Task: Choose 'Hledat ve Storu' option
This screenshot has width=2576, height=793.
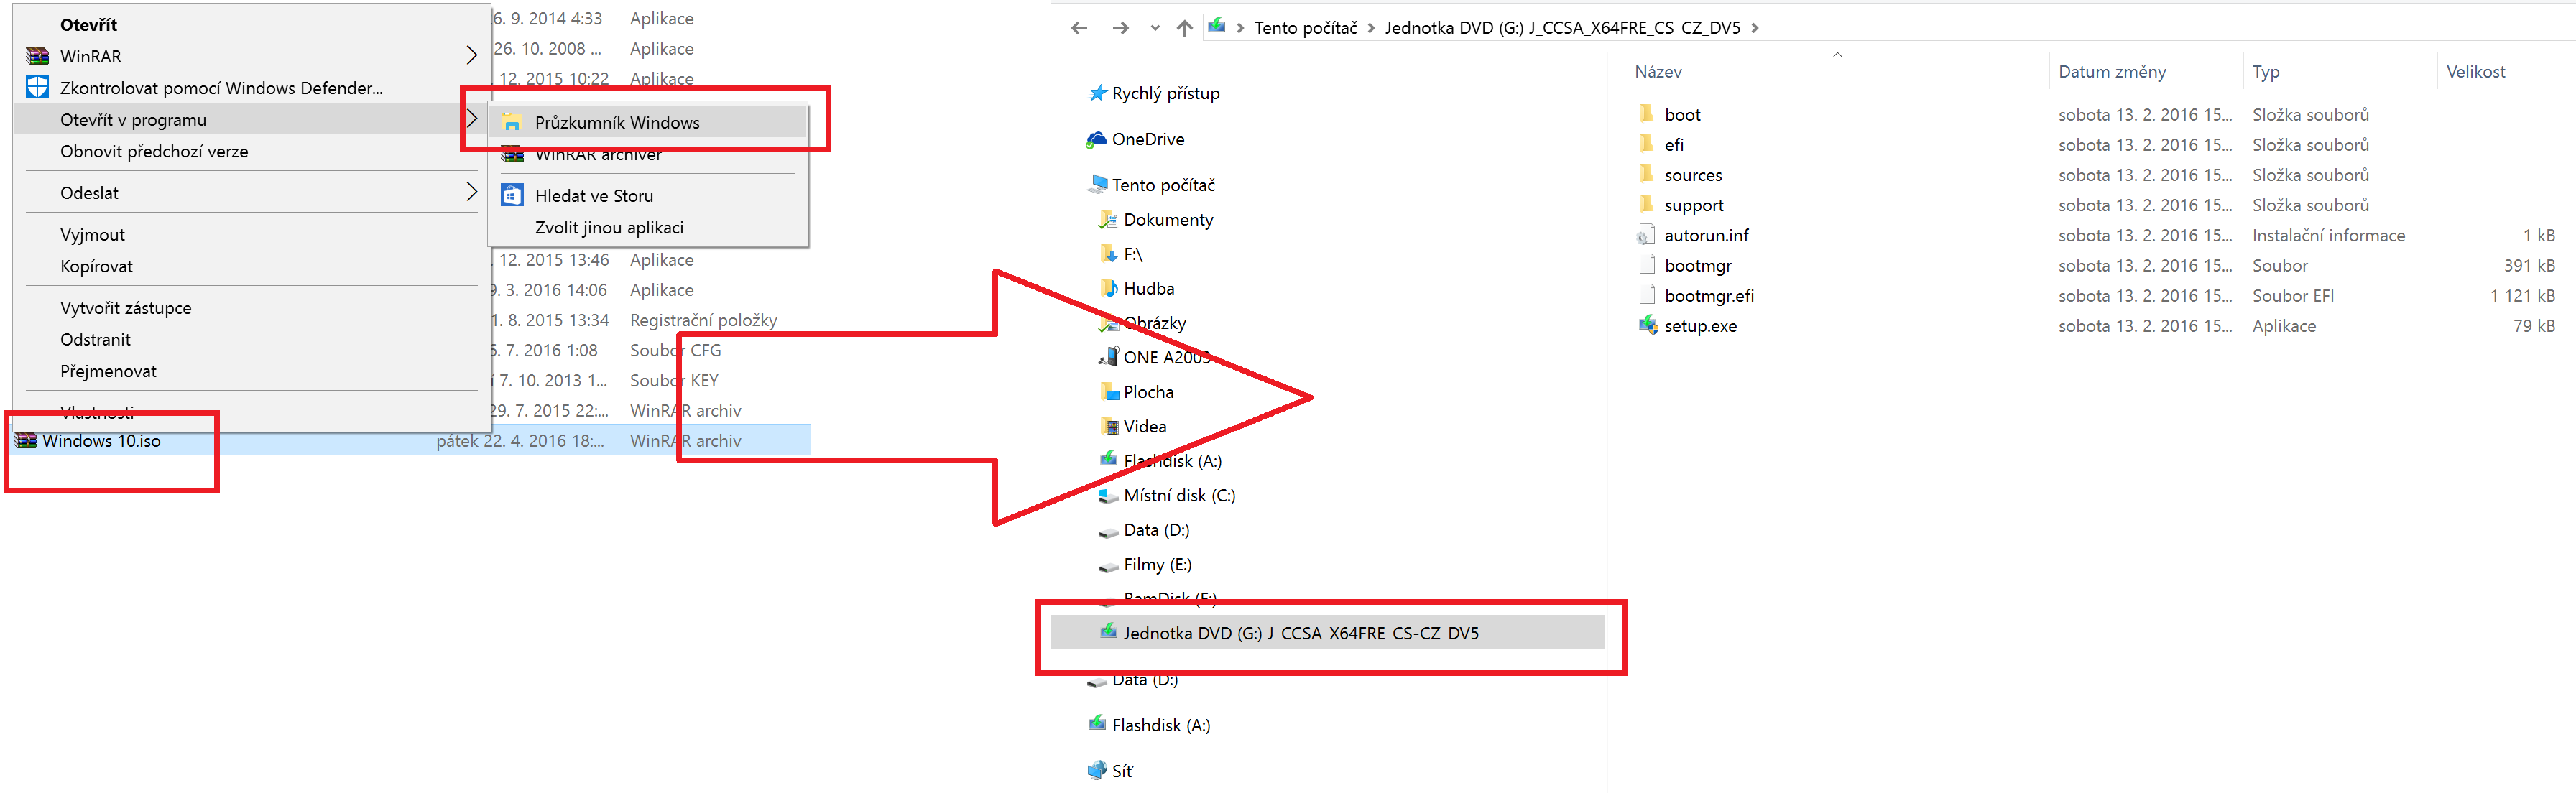Action: [594, 196]
